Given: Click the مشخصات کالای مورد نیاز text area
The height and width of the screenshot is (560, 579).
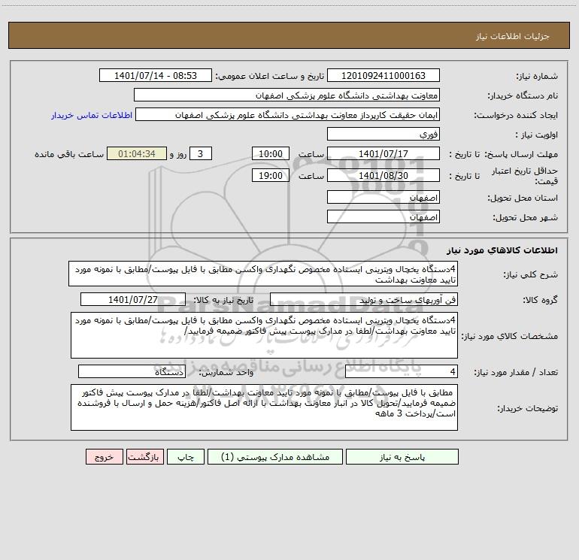Looking at the screenshot, I should (264, 335).
